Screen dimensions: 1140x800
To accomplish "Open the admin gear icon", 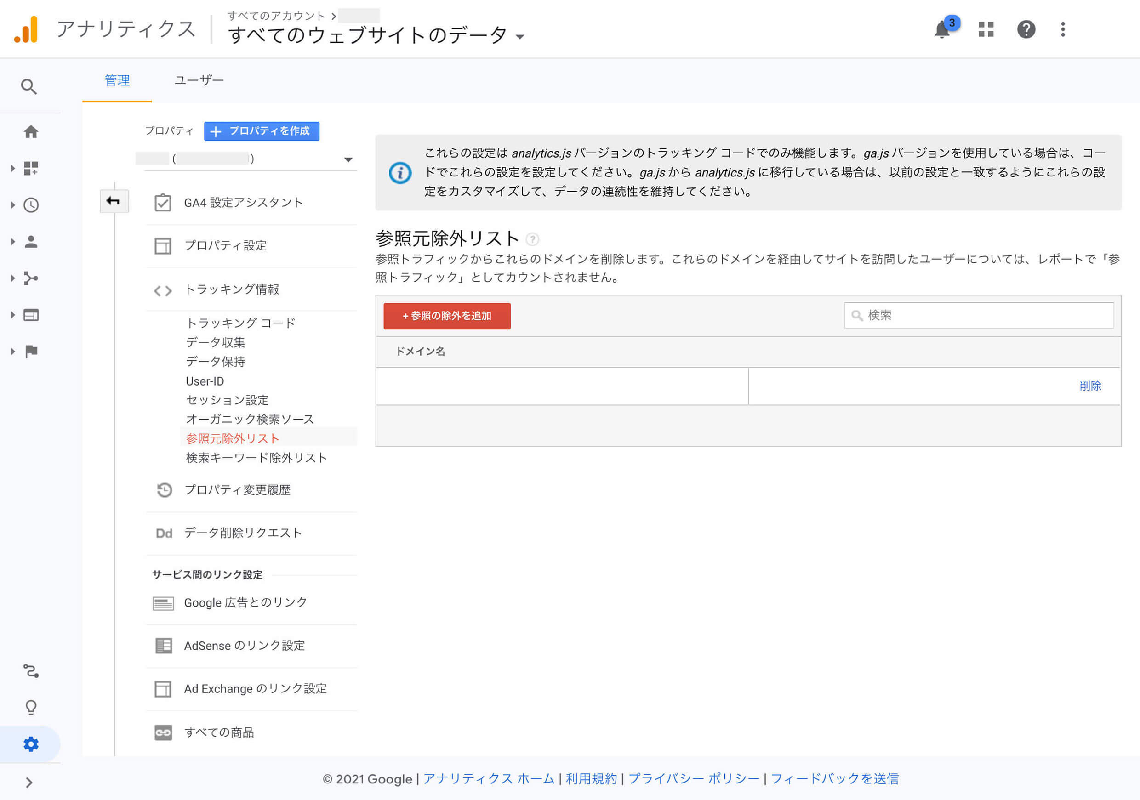I will click(31, 744).
